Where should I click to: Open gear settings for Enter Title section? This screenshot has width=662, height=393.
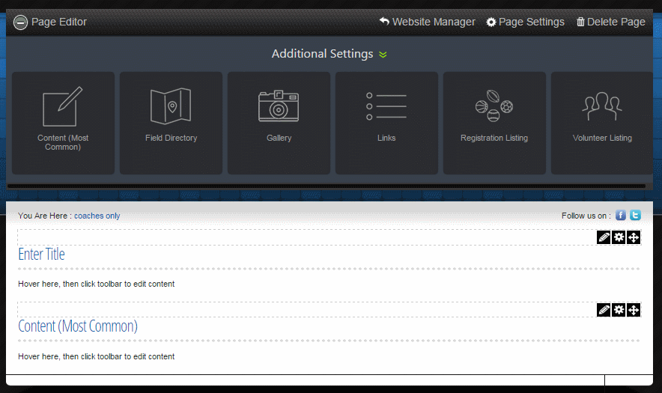619,237
